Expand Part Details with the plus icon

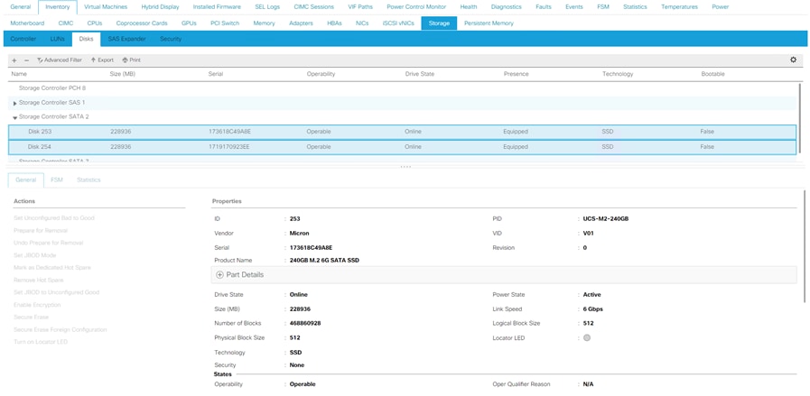point(219,274)
